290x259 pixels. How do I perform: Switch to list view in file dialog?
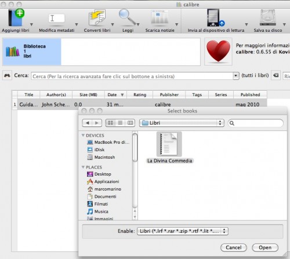tap(120, 123)
